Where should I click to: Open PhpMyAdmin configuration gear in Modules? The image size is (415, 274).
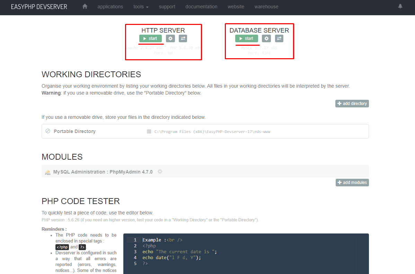160,171
